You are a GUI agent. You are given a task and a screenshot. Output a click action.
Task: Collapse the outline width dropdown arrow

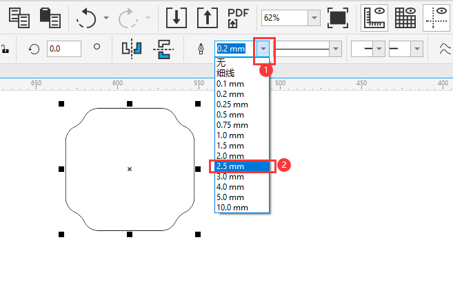(x=263, y=49)
